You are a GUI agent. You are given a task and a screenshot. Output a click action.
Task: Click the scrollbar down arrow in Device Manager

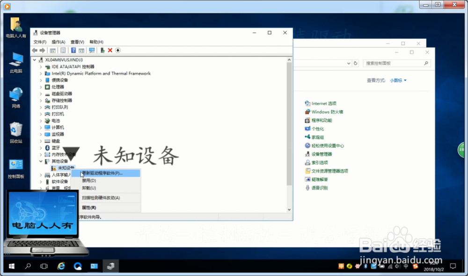[289, 210]
